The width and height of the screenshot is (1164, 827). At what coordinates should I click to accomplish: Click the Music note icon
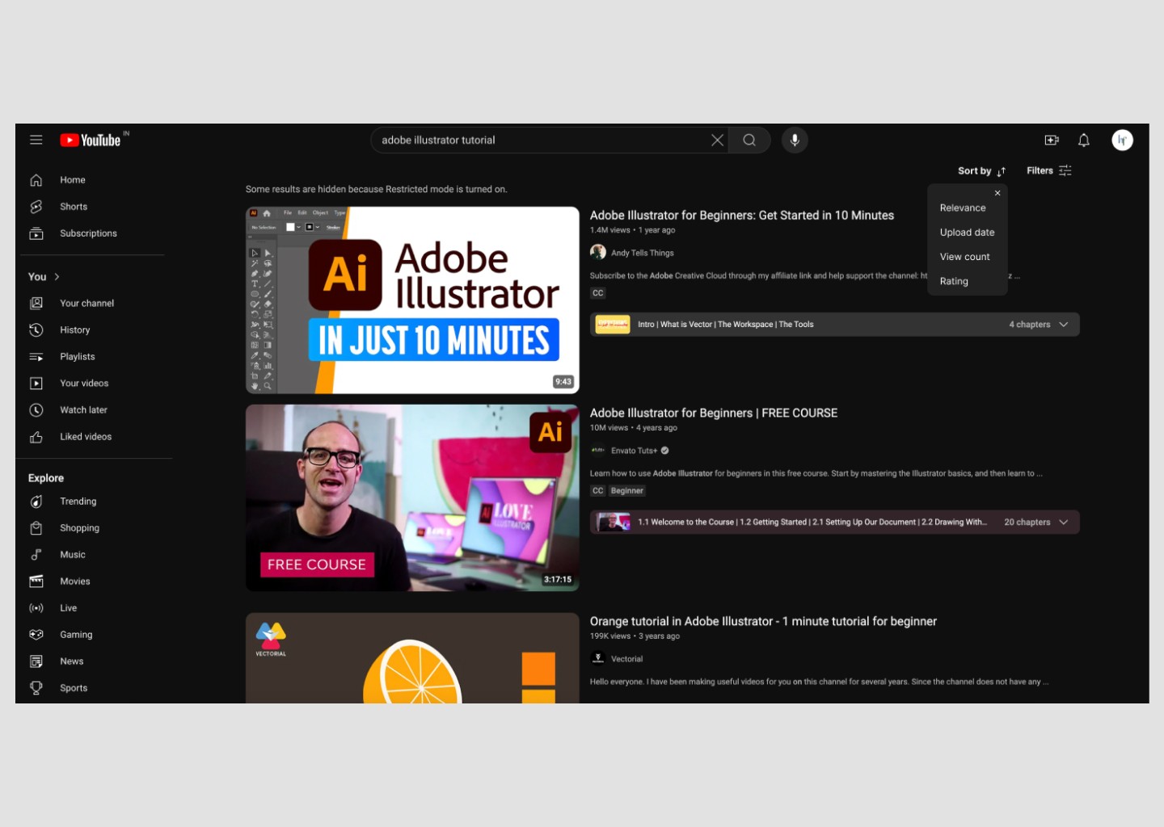pyautogui.click(x=36, y=555)
